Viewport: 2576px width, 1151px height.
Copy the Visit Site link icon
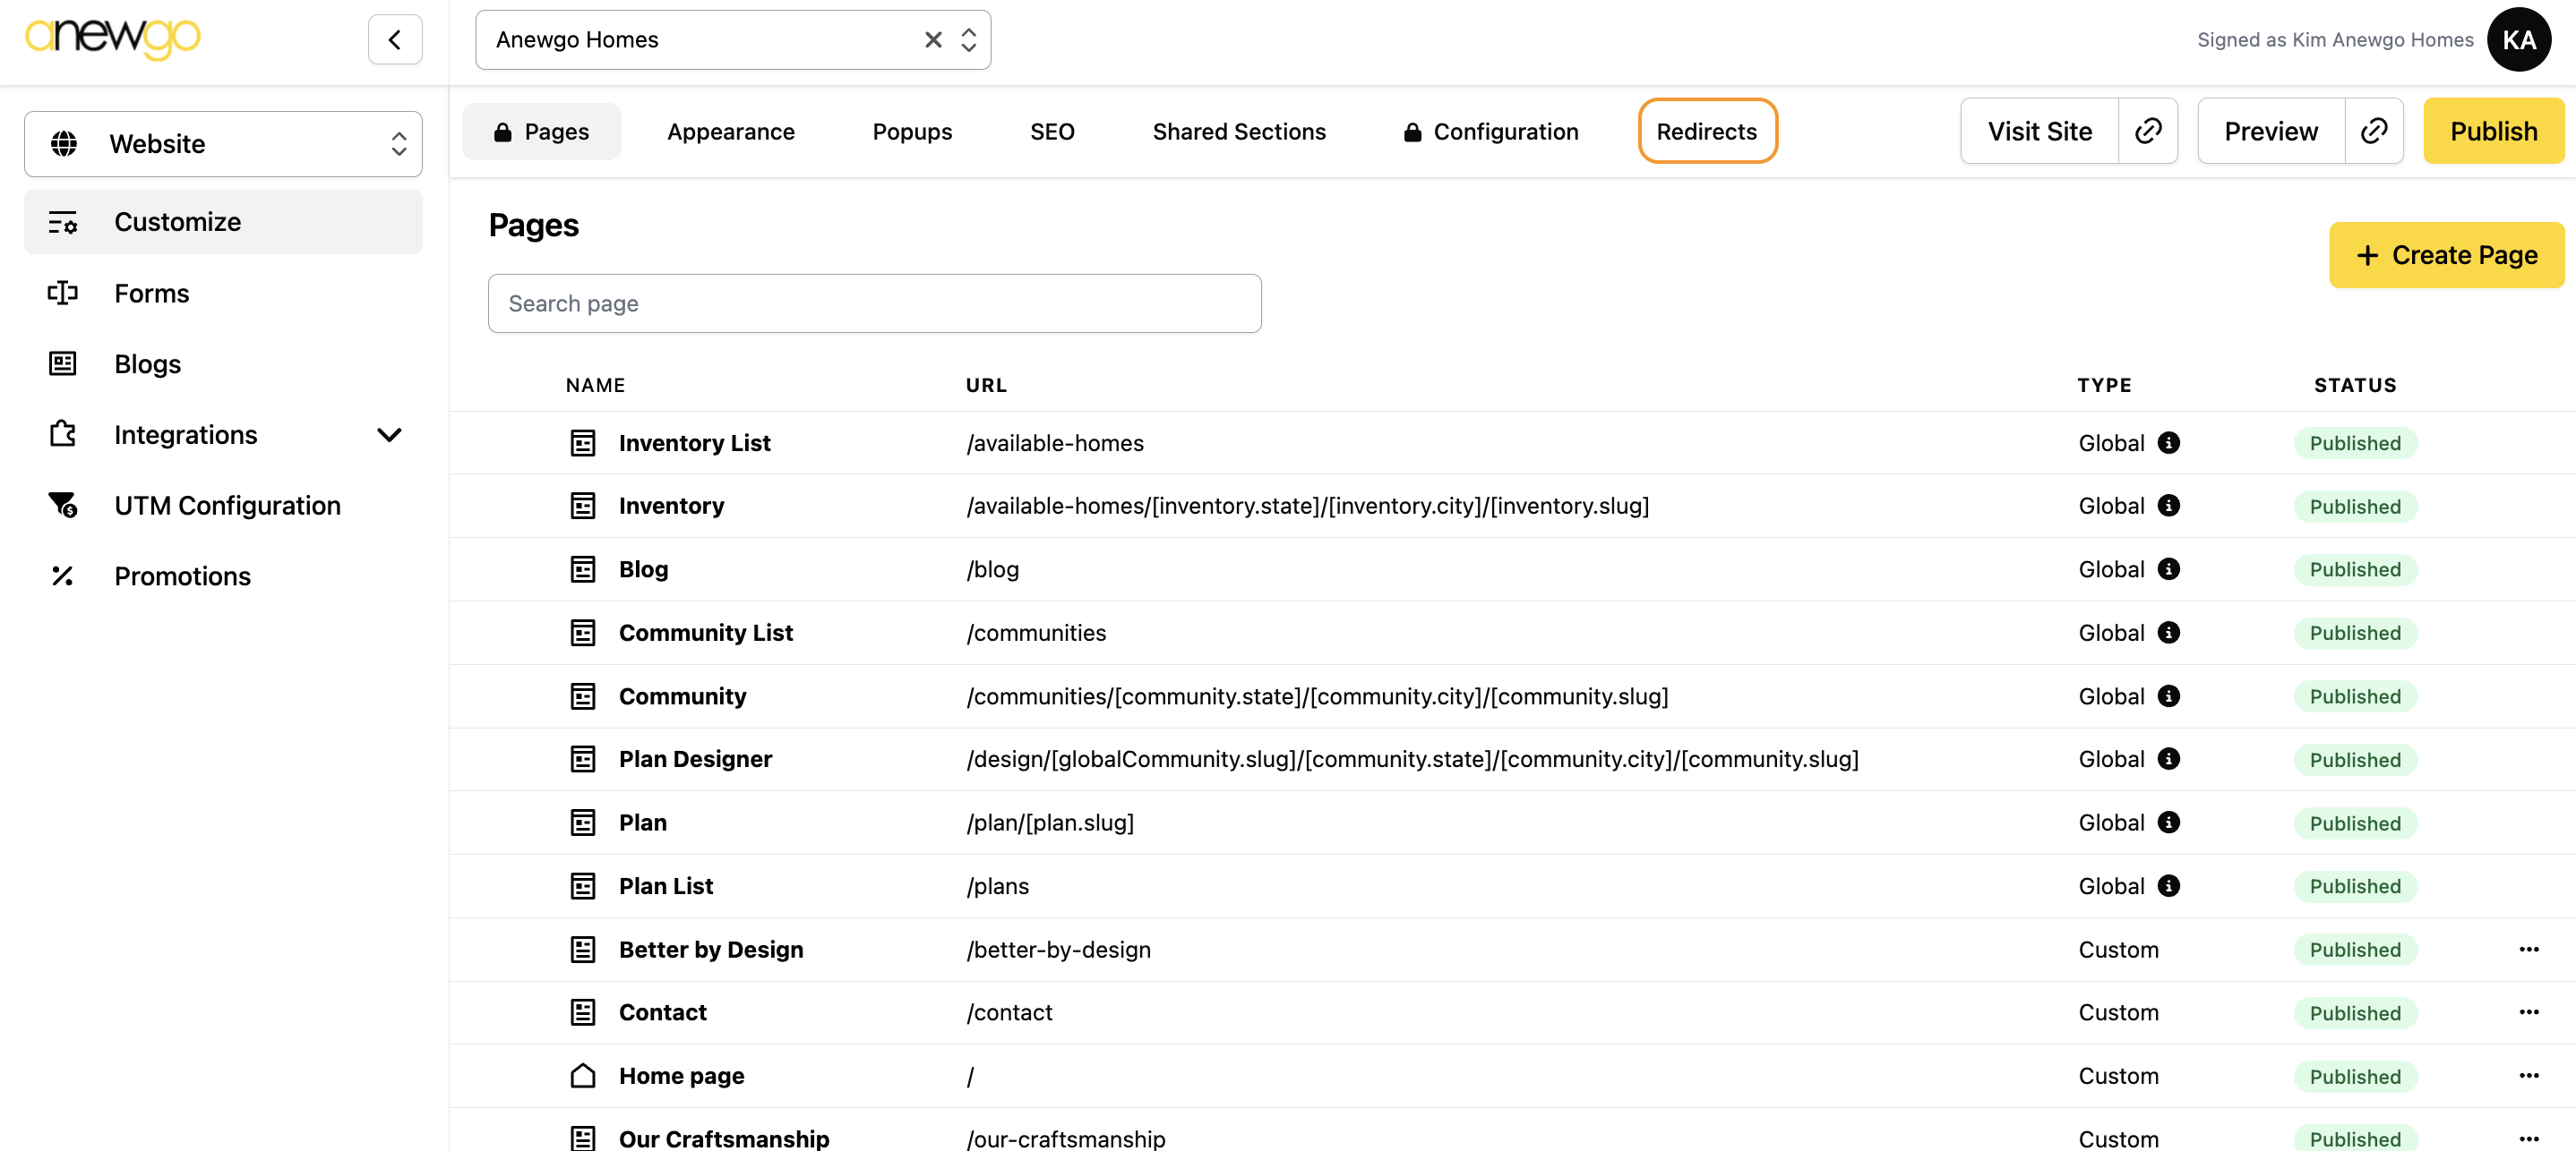[x=2147, y=131]
